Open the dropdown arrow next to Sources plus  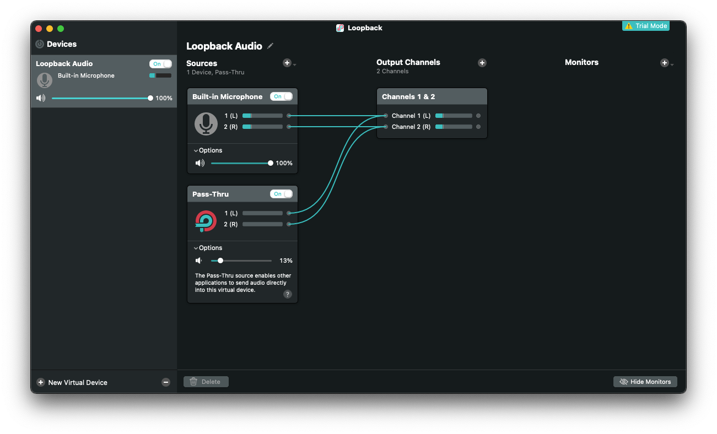pos(295,64)
